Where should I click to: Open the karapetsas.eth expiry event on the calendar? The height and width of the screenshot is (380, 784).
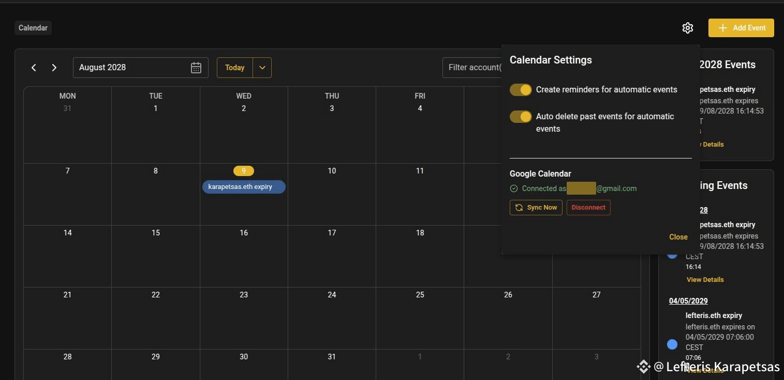click(x=244, y=187)
